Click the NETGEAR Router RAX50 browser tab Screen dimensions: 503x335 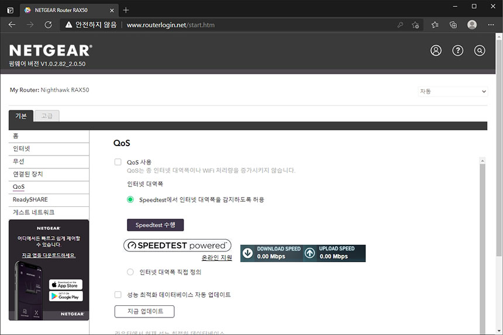(x=69, y=11)
